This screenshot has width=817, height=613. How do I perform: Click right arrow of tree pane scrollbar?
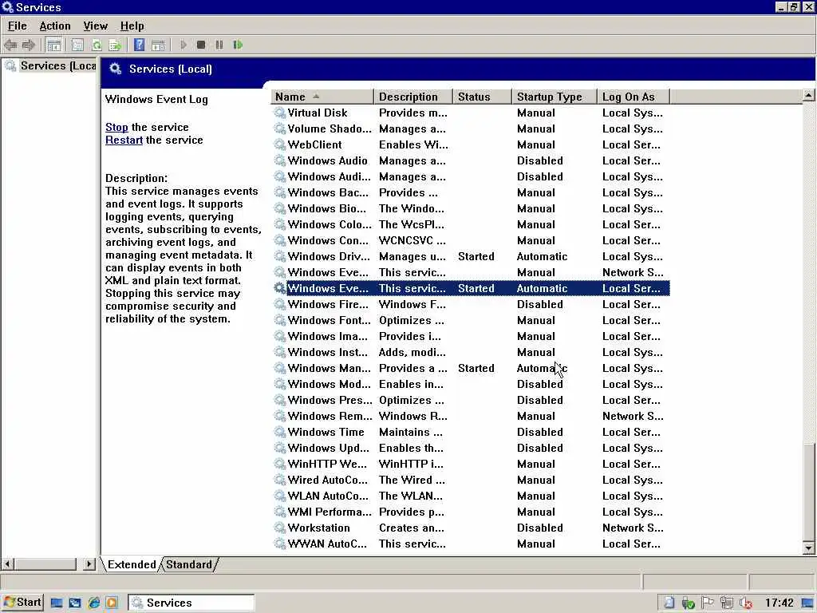point(89,564)
